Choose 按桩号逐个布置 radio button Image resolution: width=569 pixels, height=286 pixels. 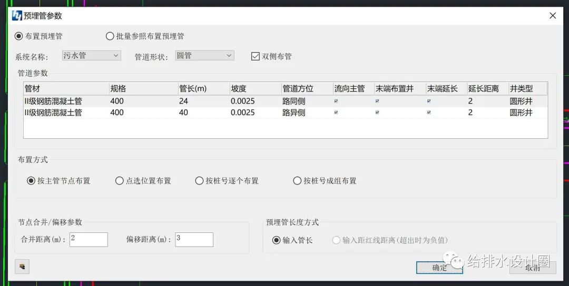click(x=227, y=181)
